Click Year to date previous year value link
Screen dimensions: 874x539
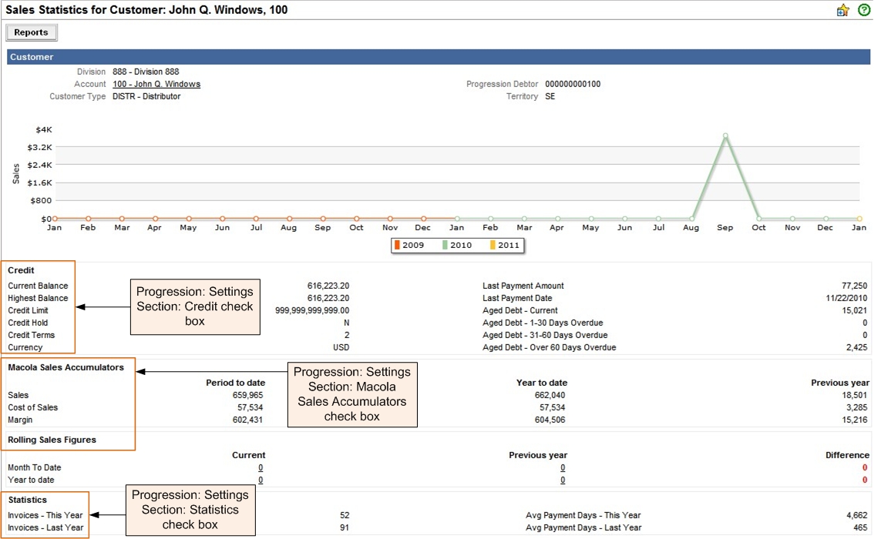tap(563, 480)
